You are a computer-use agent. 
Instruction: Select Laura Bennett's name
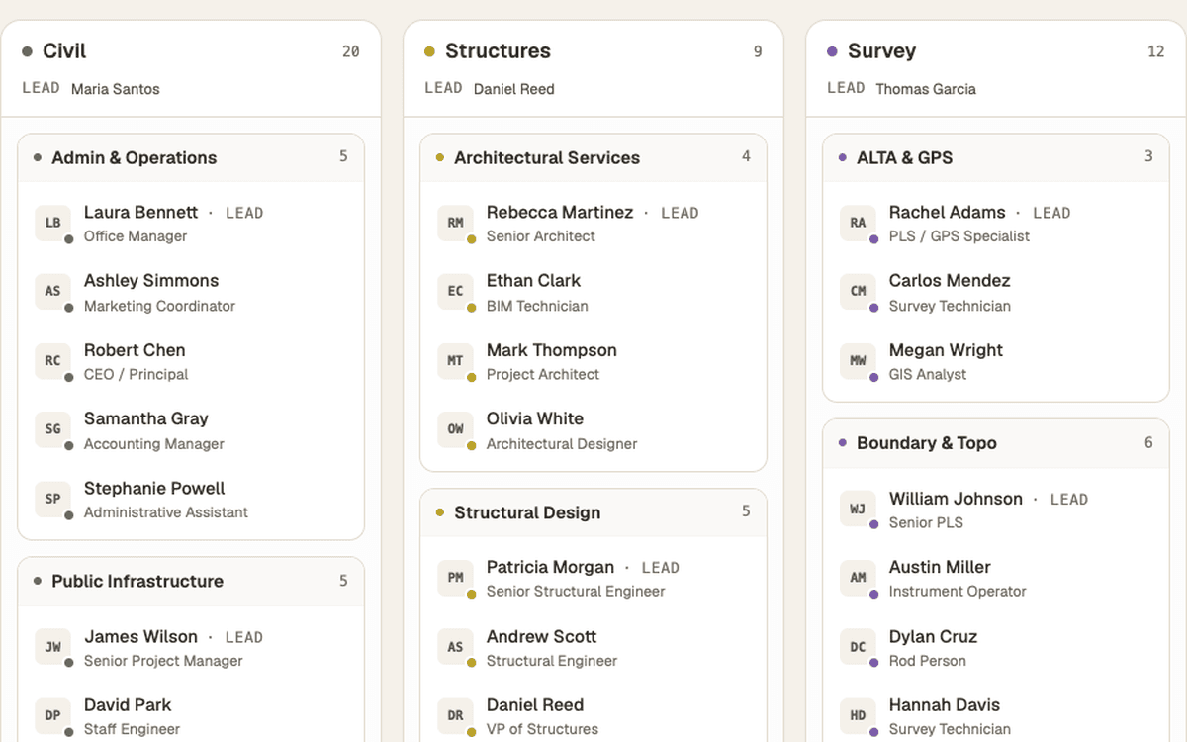click(140, 213)
